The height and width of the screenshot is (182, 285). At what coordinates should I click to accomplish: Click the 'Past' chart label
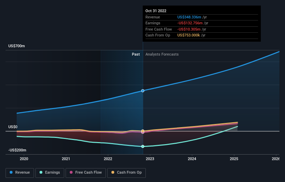pyautogui.click(x=136, y=54)
